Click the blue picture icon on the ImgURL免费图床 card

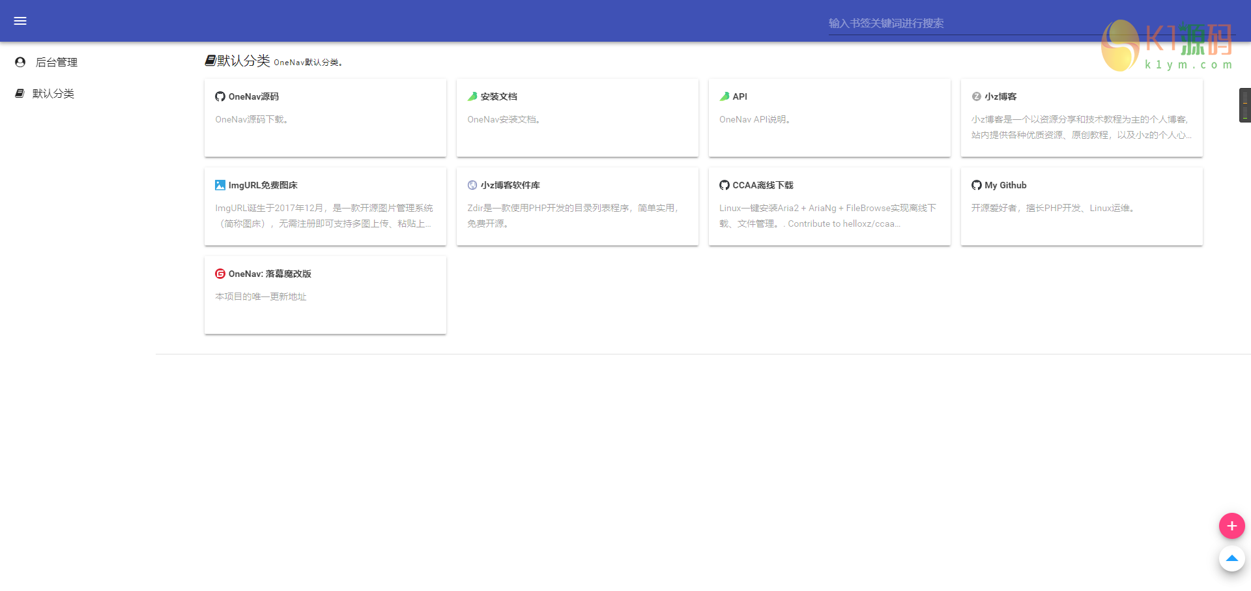point(220,185)
